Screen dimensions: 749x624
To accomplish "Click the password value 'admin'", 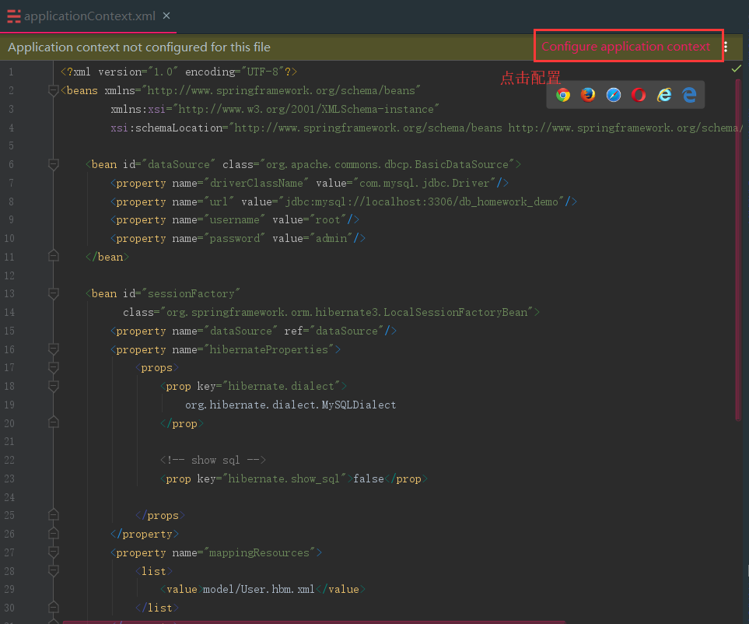I will (331, 238).
